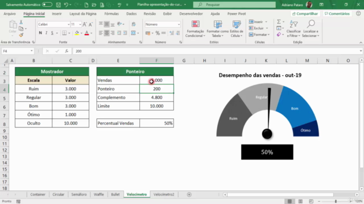Select the Vendas value cell F3
Screen dimensions: 364x204
(x=156, y=80)
